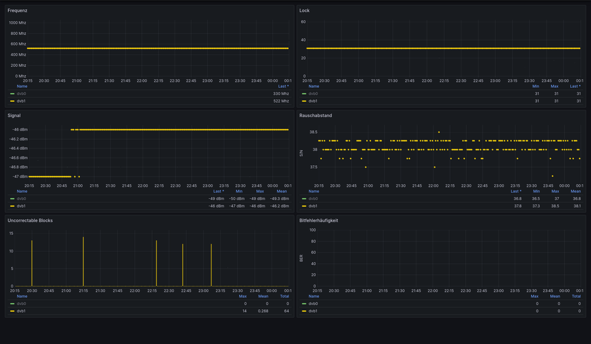Open the Lock panel title menu
The height and width of the screenshot is (344, 591).
click(304, 11)
